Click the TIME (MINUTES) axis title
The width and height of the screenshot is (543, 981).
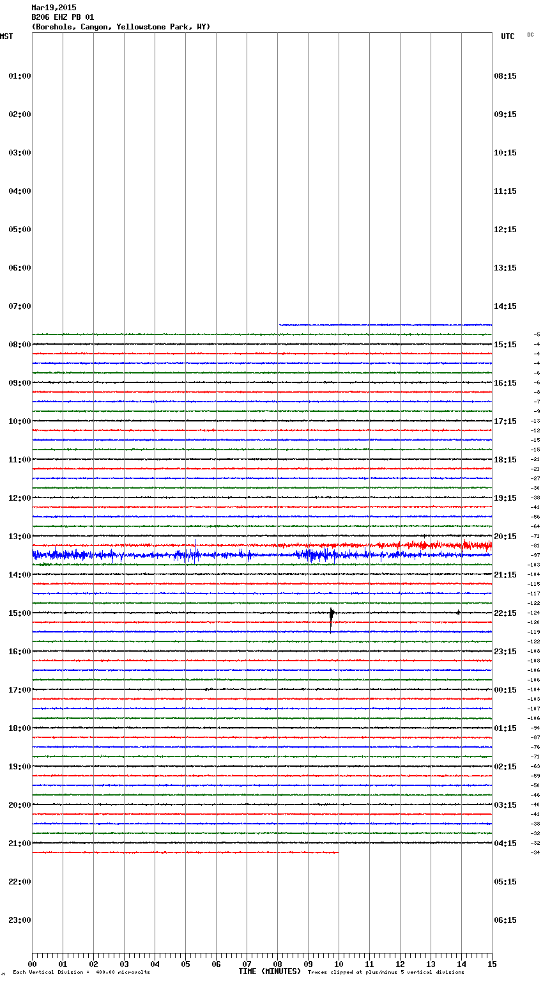pyautogui.click(x=270, y=971)
